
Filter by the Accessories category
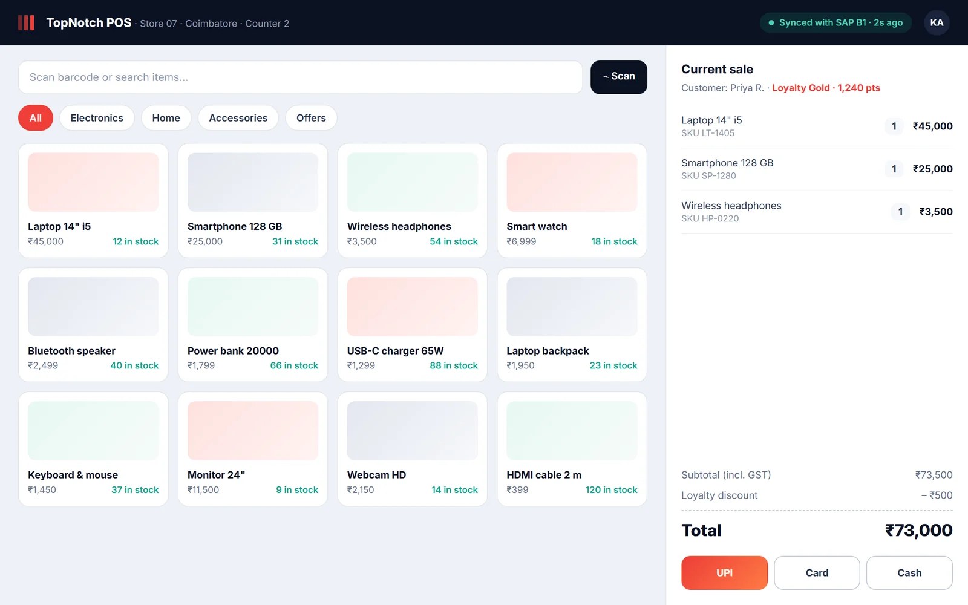tap(238, 118)
